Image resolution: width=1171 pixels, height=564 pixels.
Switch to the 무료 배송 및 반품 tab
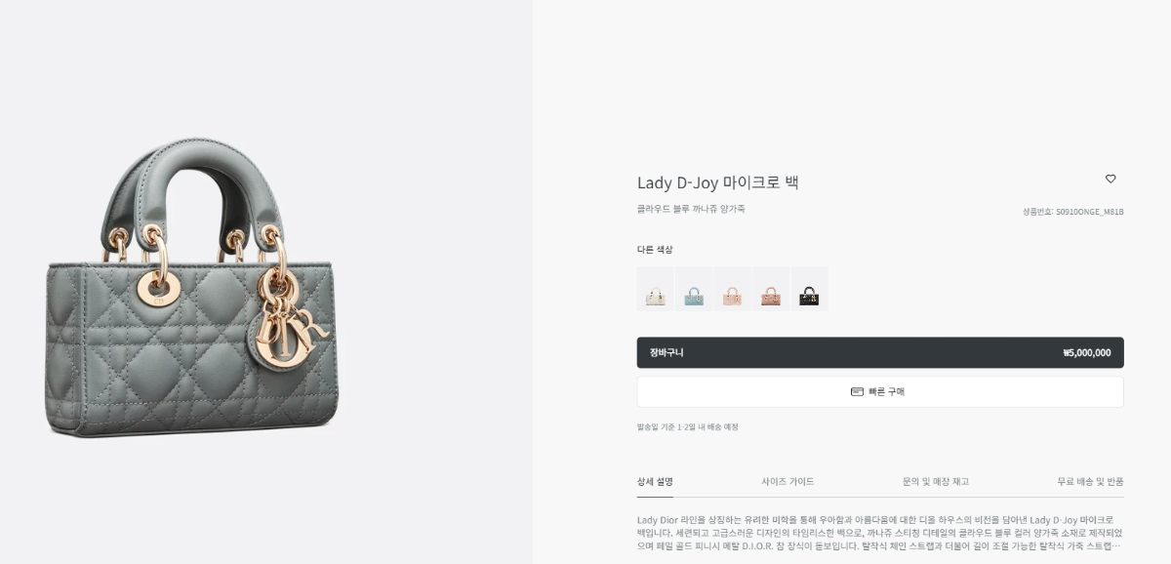(1090, 481)
